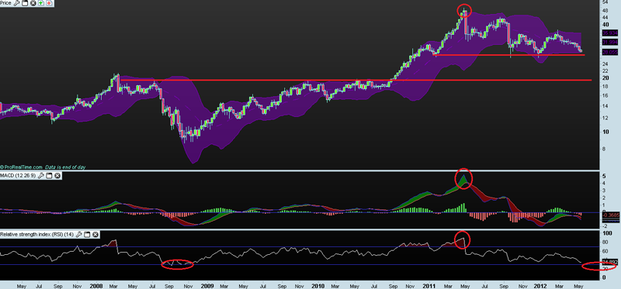Open the RSI indicator settings wrench
This screenshot has height=289, width=621.
point(79,235)
